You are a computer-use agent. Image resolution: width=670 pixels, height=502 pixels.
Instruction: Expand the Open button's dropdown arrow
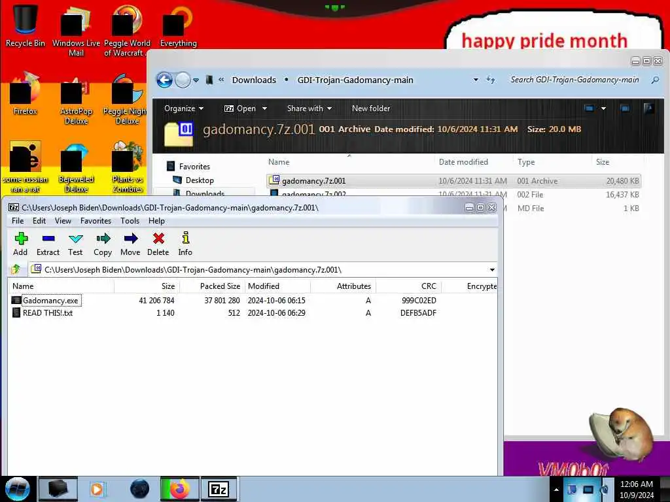click(264, 109)
